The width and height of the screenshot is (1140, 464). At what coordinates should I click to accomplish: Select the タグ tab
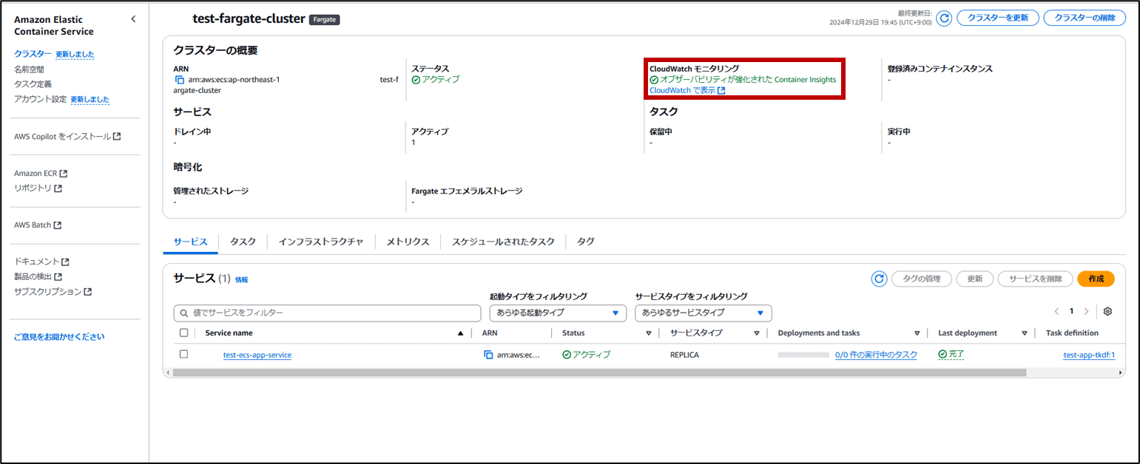pyautogui.click(x=586, y=242)
